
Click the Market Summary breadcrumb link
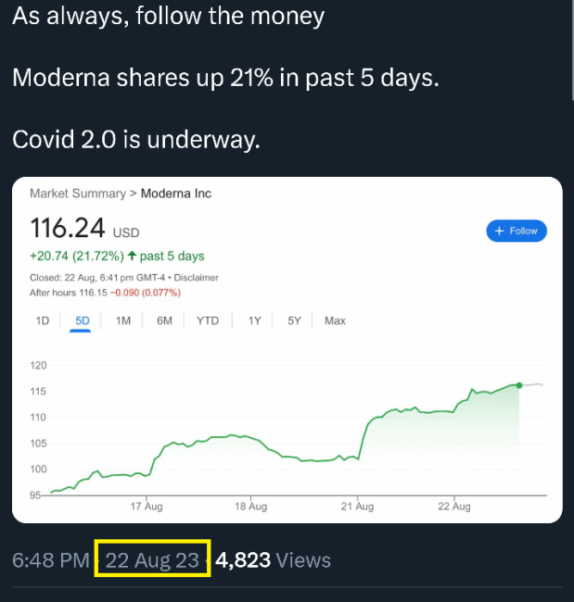tap(77, 194)
